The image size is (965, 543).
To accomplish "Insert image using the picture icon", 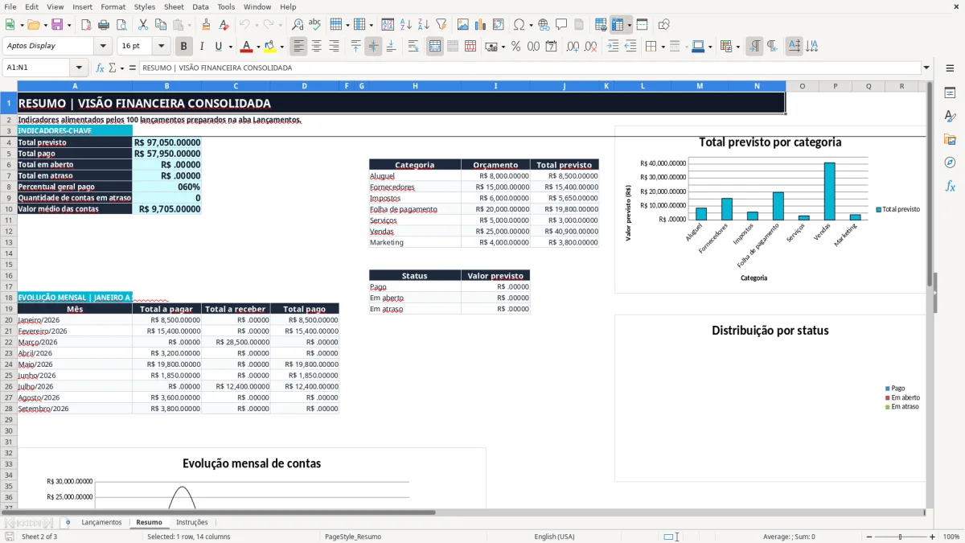I will pyautogui.click(x=463, y=25).
